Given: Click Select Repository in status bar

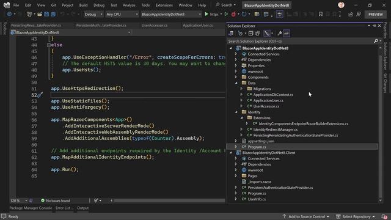Looking at the screenshot, I should tap(356, 216).
